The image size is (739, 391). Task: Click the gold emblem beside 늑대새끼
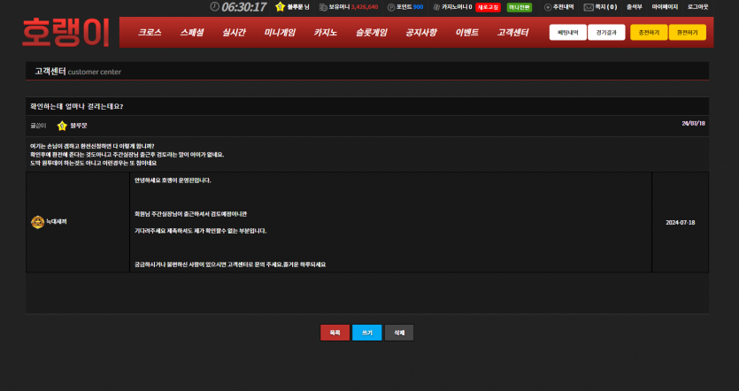[x=38, y=222]
